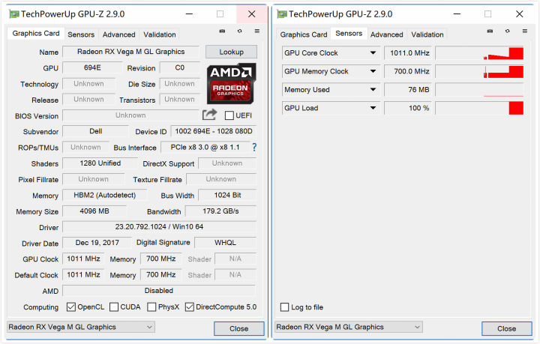Switch to Validation tab in left window
Screen dimensions: 540x344
[x=160, y=34]
